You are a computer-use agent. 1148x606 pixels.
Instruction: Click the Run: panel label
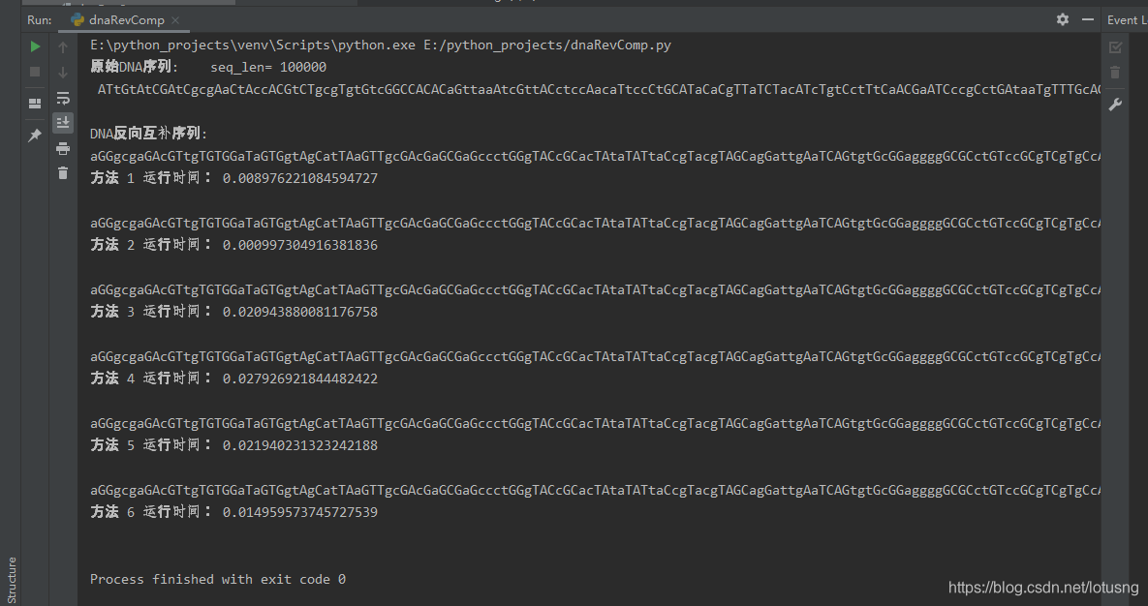point(40,19)
